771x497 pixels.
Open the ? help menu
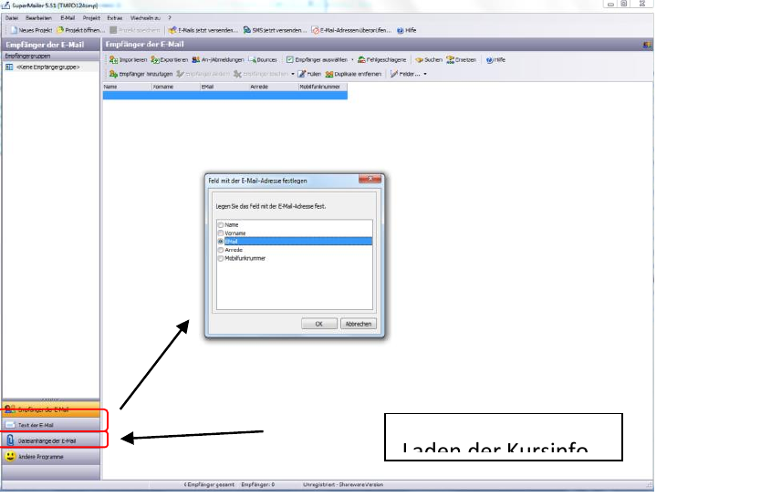point(170,17)
